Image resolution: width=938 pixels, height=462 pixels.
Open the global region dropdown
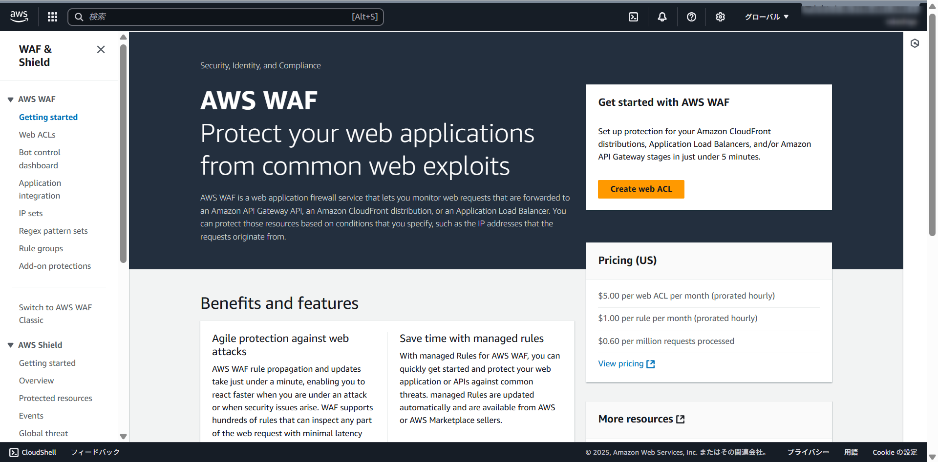[x=766, y=17]
